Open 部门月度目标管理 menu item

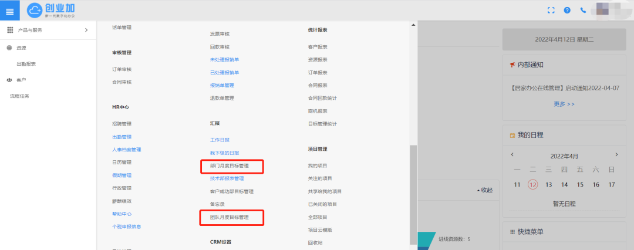pyautogui.click(x=229, y=166)
